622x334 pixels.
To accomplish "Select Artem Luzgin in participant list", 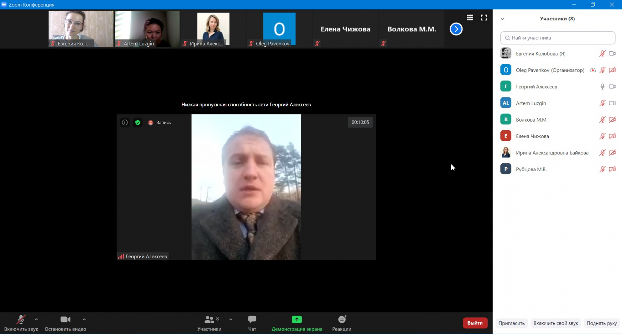I will click(x=558, y=103).
